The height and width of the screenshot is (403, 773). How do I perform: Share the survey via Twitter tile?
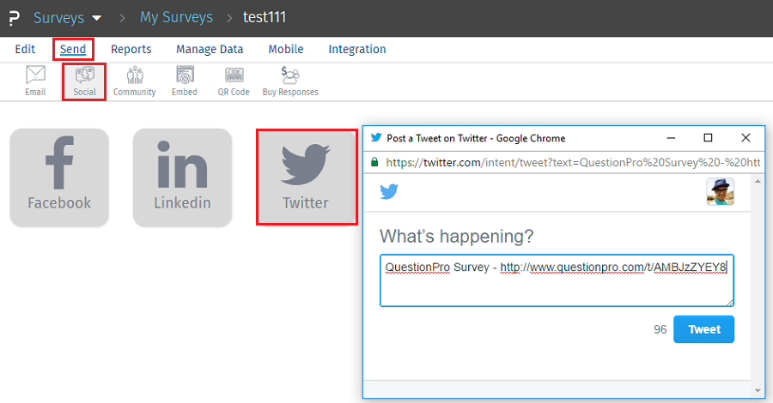[306, 177]
